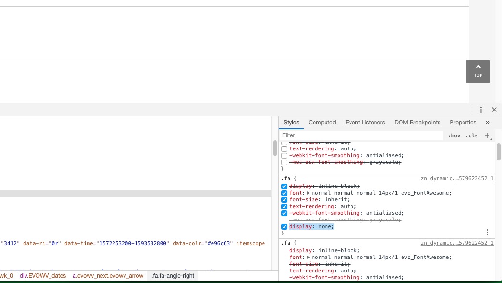Select the DOM Breakpoints tab
Image resolution: width=502 pixels, height=283 pixels.
417,123
